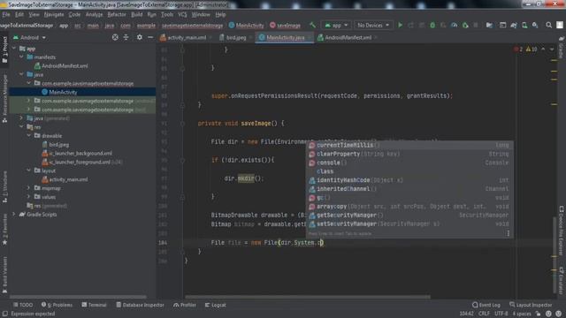The image size is (566, 318).
Task: Open the Emulator side panel
Action: click(x=562, y=281)
